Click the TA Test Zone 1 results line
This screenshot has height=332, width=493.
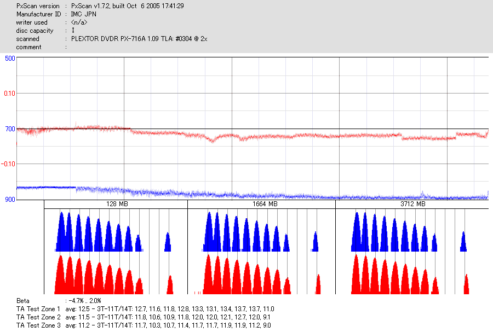tap(145, 309)
